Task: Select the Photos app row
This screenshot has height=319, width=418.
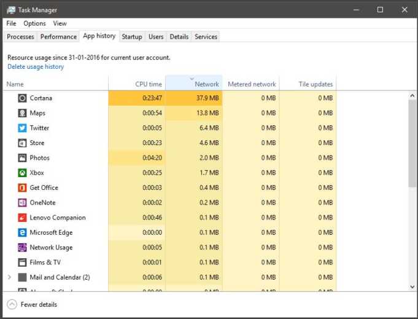Action: click(x=170, y=158)
